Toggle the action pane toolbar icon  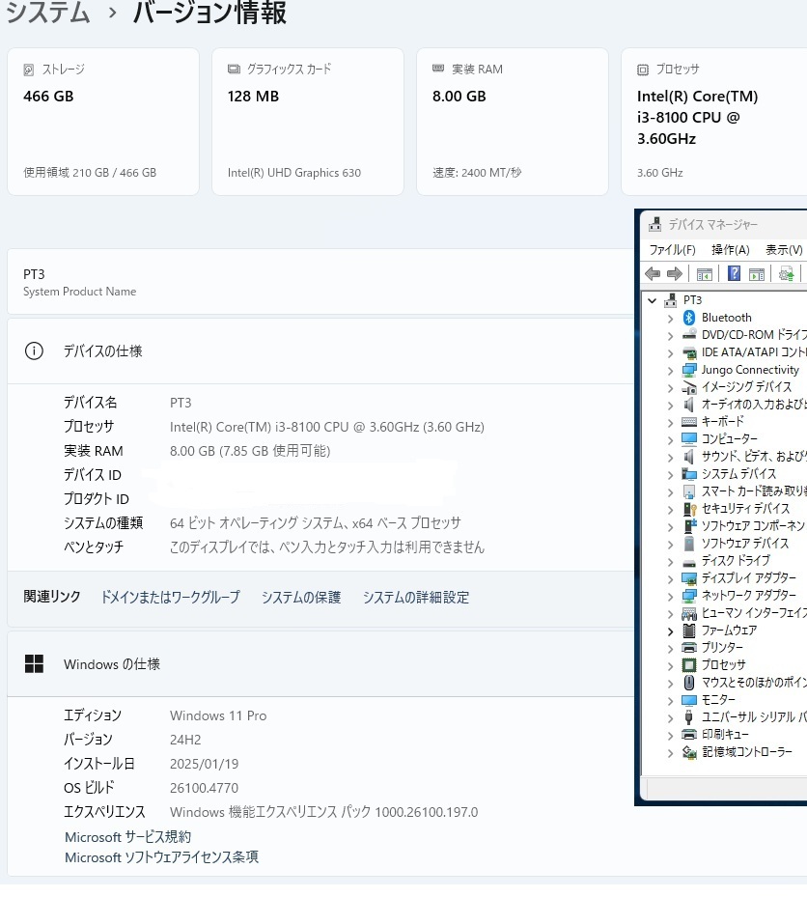coord(757,274)
